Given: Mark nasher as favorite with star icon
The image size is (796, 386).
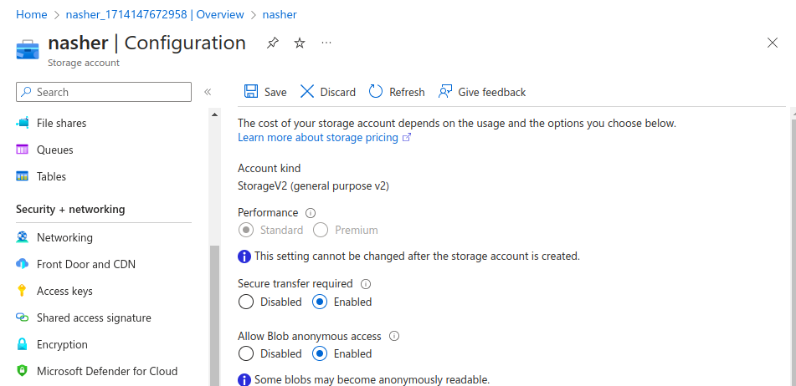Looking at the screenshot, I should pos(300,43).
